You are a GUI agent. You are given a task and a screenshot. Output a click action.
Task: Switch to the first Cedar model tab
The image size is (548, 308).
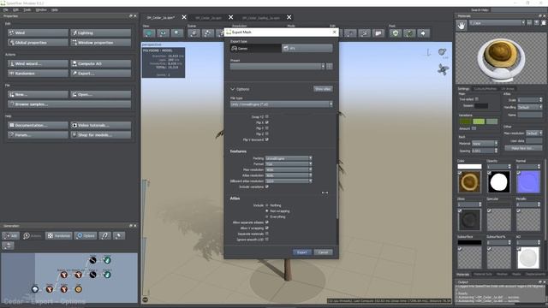[x=161, y=17]
